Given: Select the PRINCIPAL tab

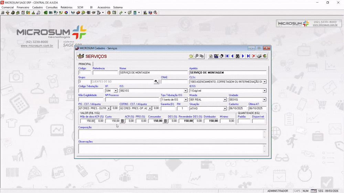Looking at the screenshot, I should 85,64.
